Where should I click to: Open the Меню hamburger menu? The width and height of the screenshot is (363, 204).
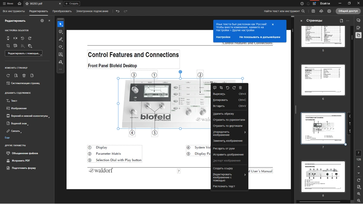pyautogui.click(x=8, y=4)
